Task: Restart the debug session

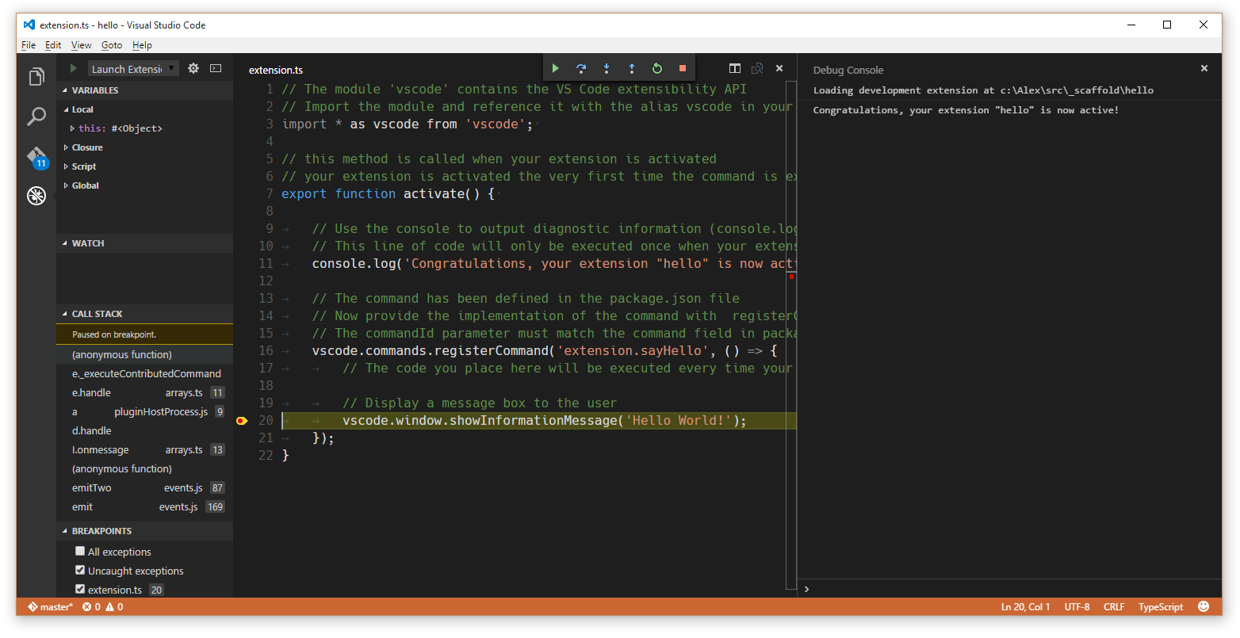Action: pyautogui.click(x=657, y=69)
